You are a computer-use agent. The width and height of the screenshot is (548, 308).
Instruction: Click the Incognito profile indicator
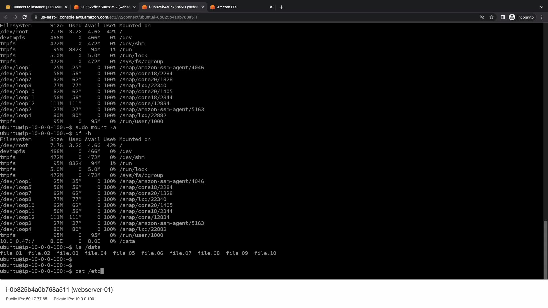click(521, 17)
